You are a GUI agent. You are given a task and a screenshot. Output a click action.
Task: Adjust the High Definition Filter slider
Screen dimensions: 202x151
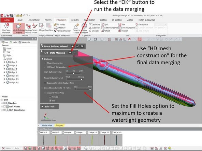[x=73, y=73]
